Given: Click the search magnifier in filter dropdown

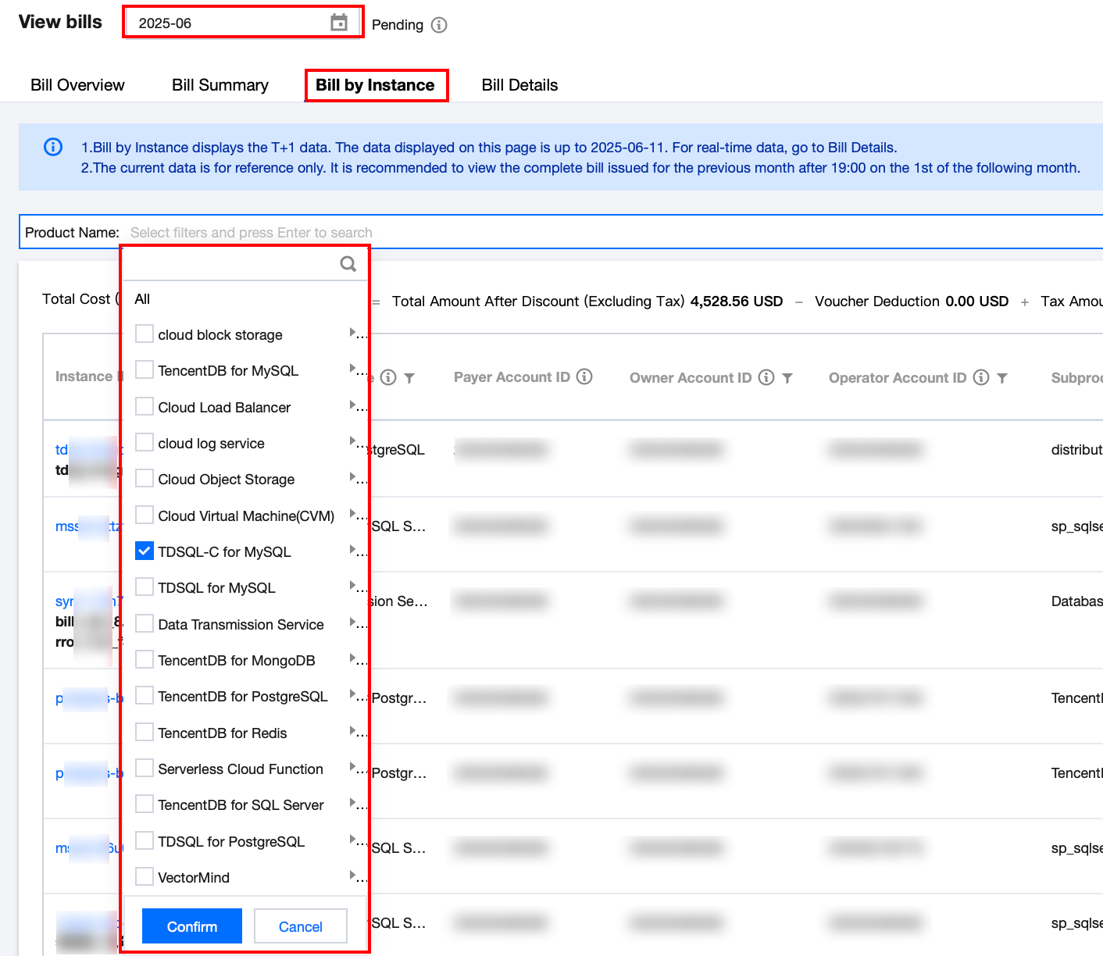Looking at the screenshot, I should coord(348,264).
